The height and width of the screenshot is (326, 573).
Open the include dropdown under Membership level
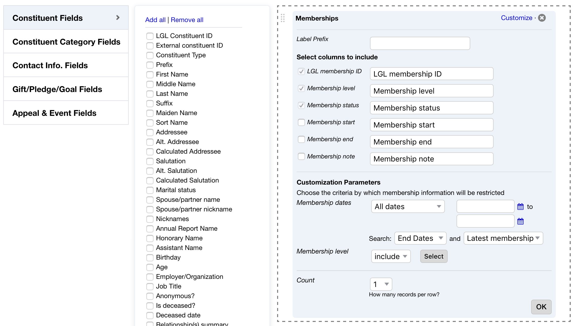pos(391,256)
